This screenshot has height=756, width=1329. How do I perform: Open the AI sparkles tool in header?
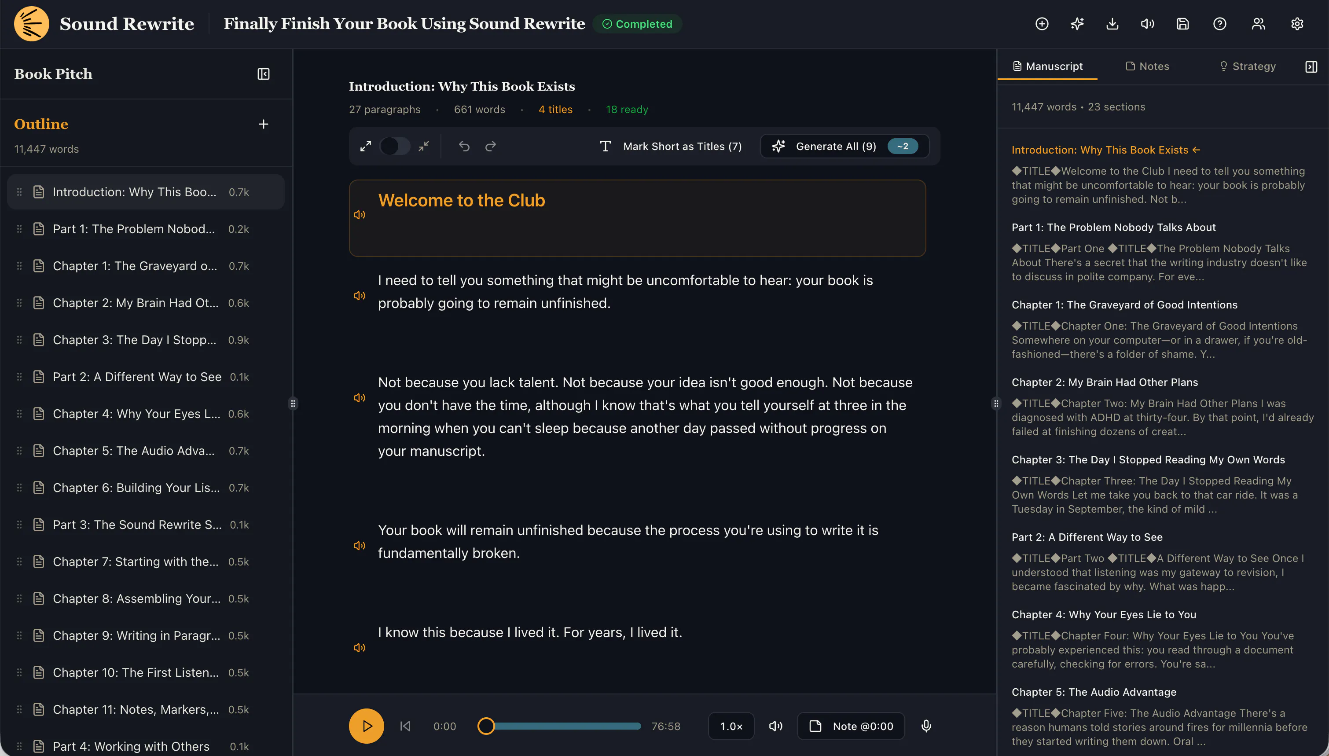(x=1077, y=24)
